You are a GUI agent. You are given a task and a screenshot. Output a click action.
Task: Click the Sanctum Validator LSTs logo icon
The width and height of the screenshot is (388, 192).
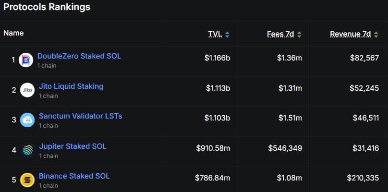[x=27, y=120]
